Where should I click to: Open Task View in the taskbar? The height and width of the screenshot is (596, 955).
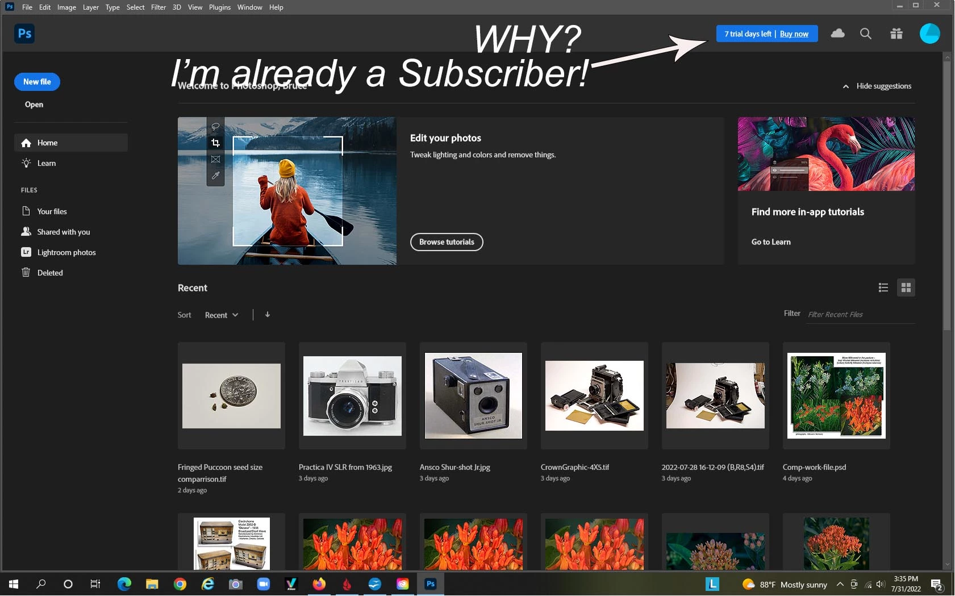[x=95, y=584]
